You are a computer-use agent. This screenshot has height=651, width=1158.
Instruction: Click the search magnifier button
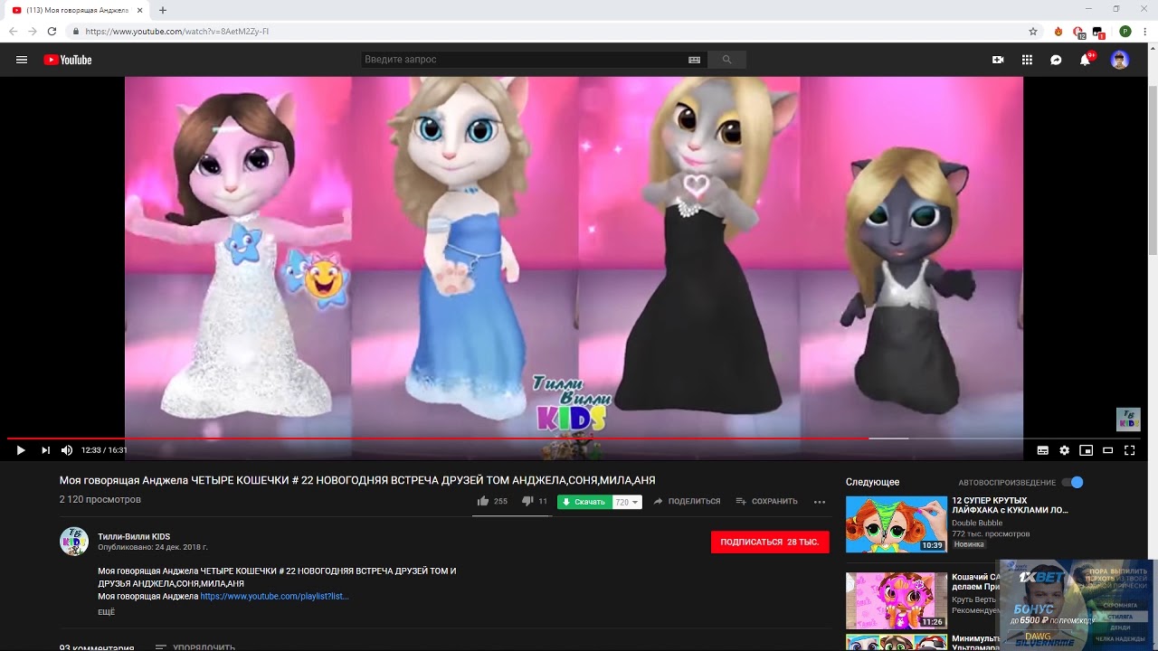[726, 60]
